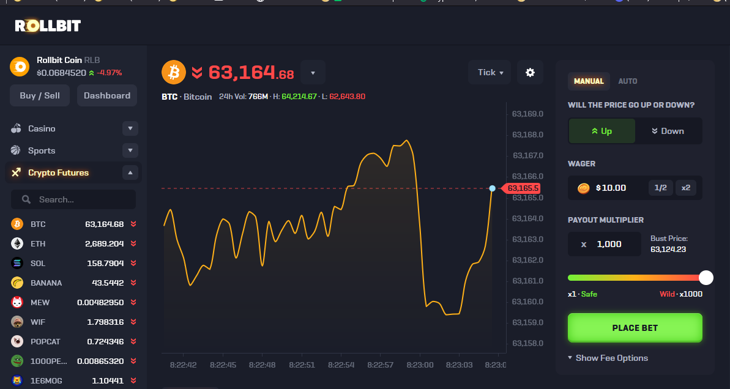Click the wager coin currency icon
730x389 pixels.
click(583, 188)
